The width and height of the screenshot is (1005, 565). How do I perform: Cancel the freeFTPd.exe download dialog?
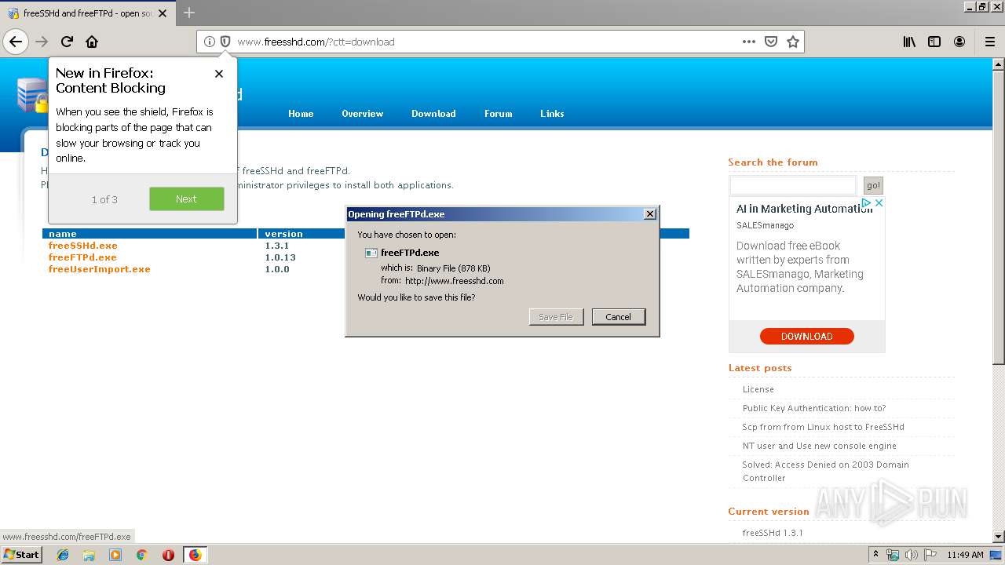[x=618, y=317]
